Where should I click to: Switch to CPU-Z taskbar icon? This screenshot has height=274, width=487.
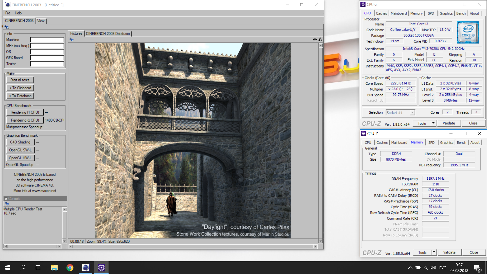(x=101, y=268)
